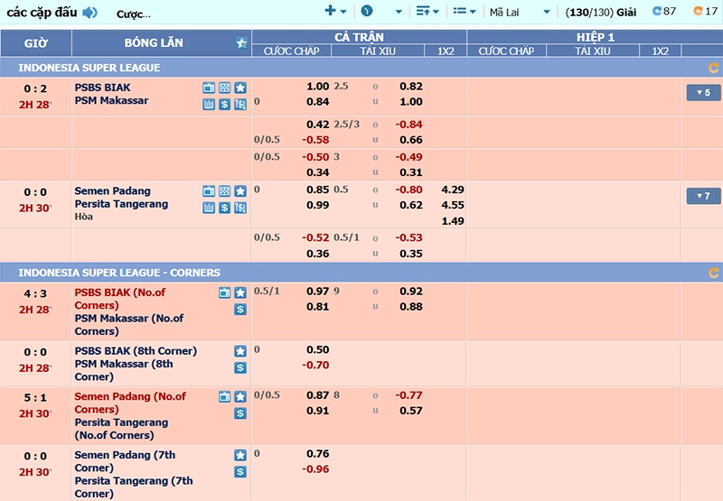The width and height of the screenshot is (723, 501).
Task: Open live TV icon for PSBS BIAK No.of Corners
Action: tap(224, 292)
